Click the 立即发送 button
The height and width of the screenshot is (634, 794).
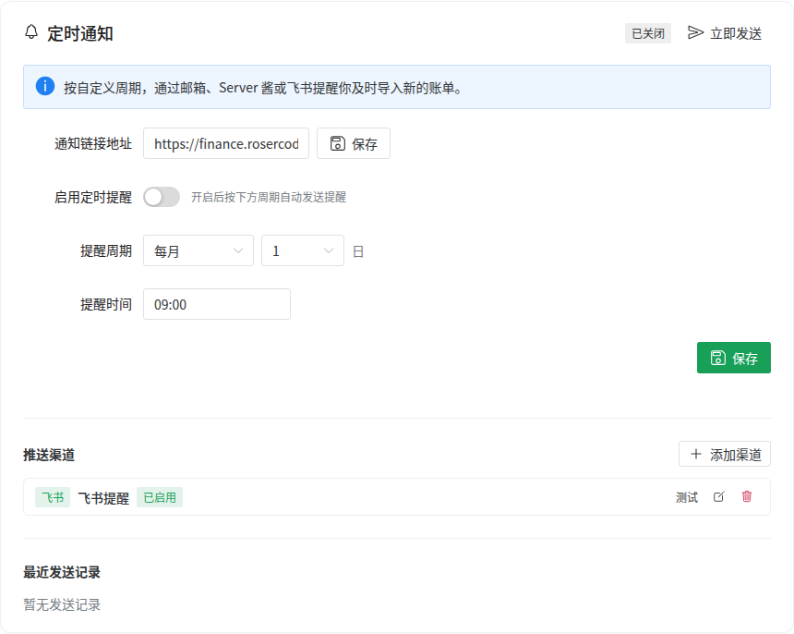pyautogui.click(x=725, y=33)
